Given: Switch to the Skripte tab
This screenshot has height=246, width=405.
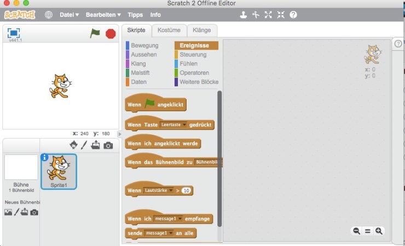Looking at the screenshot, I should (136, 31).
